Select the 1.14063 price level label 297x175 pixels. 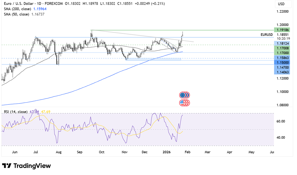point(283,72)
